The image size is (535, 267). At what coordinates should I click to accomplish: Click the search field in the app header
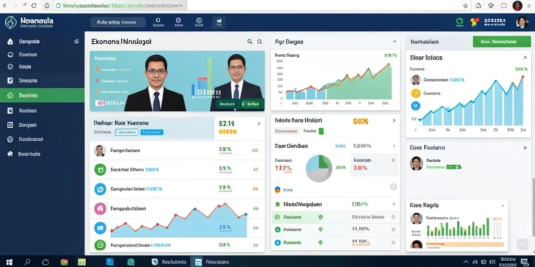pyautogui.click(x=118, y=22)
